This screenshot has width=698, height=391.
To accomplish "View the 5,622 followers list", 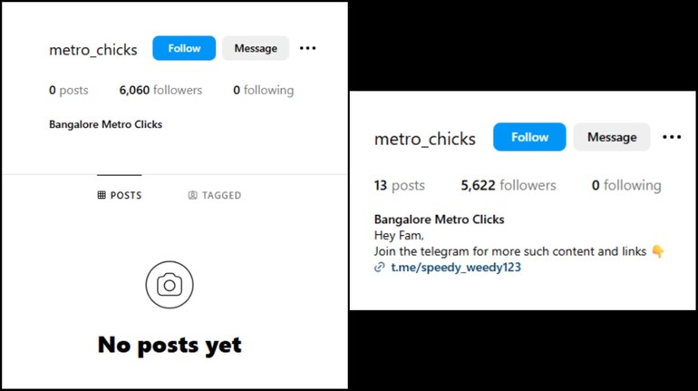I will (x=509, y=185).
